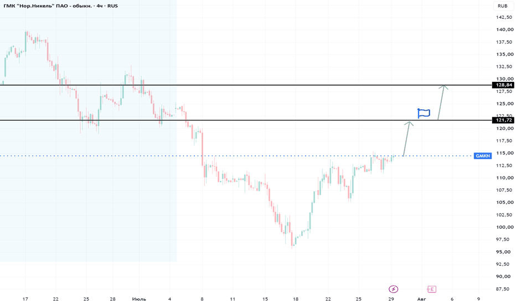This screenshot has height=304, width=516.
Task: Open the RUB currency selector
Action: (503, 6)
